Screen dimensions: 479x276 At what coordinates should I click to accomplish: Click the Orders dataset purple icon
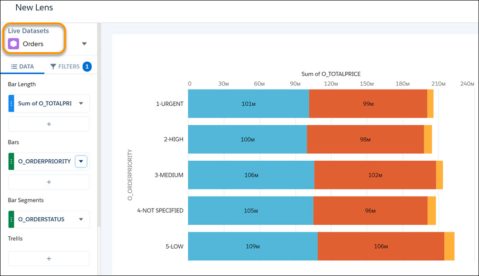(x=14, y=44)
